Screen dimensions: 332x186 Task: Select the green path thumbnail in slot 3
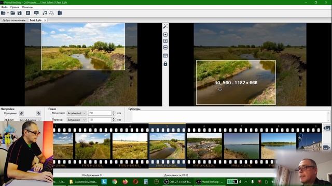point(93,146)
